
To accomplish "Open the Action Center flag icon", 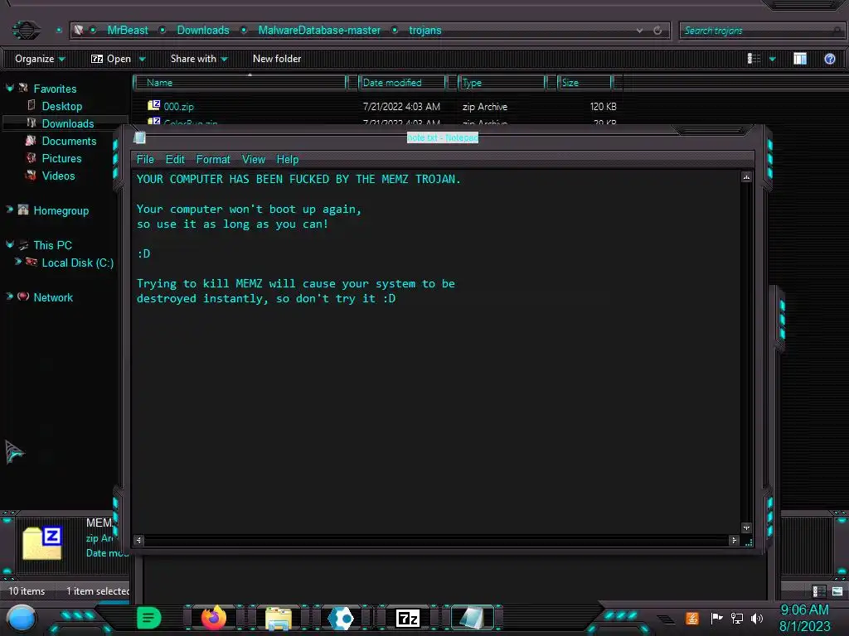I will 716,618.
